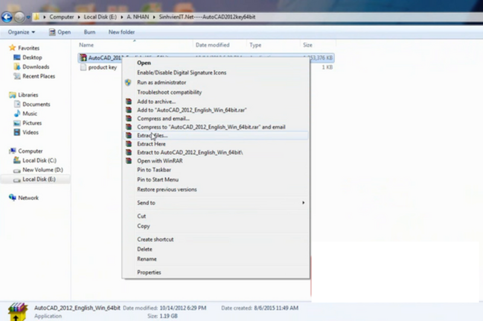483x321 pixels.
Task: Open Desktop in Favorites sidebar
Action: tap(32, 57)
